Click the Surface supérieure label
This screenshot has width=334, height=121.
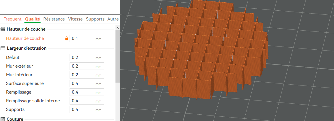pos(25,83)
